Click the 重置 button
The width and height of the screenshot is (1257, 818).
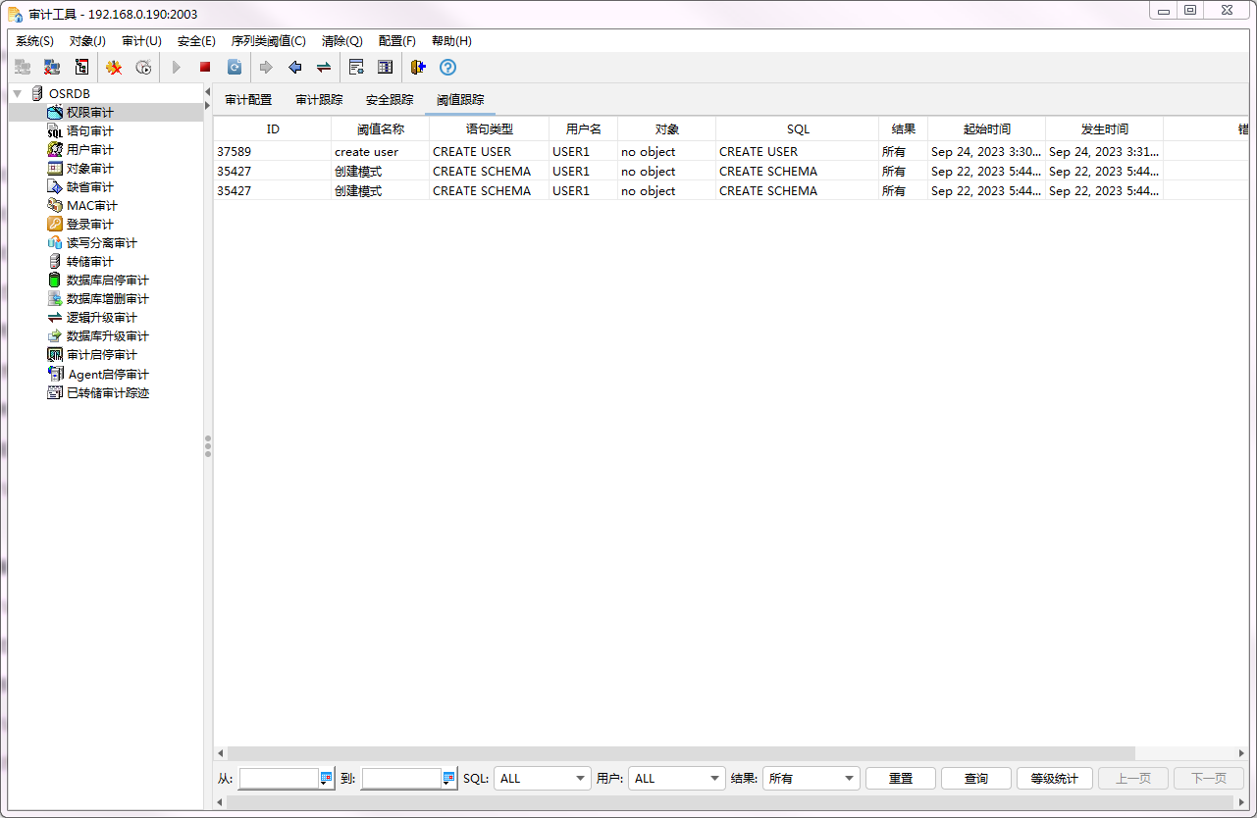(x=900, y=779)
